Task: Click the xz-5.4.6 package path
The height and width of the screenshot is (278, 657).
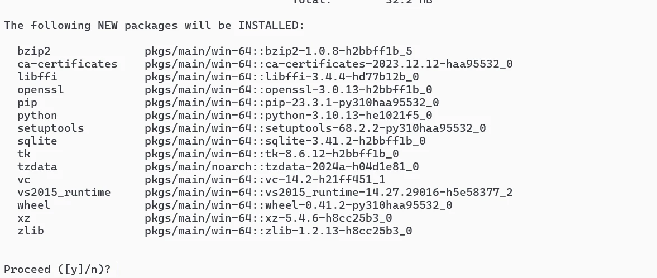Action: pyautogui.click(x=268, y=218)
